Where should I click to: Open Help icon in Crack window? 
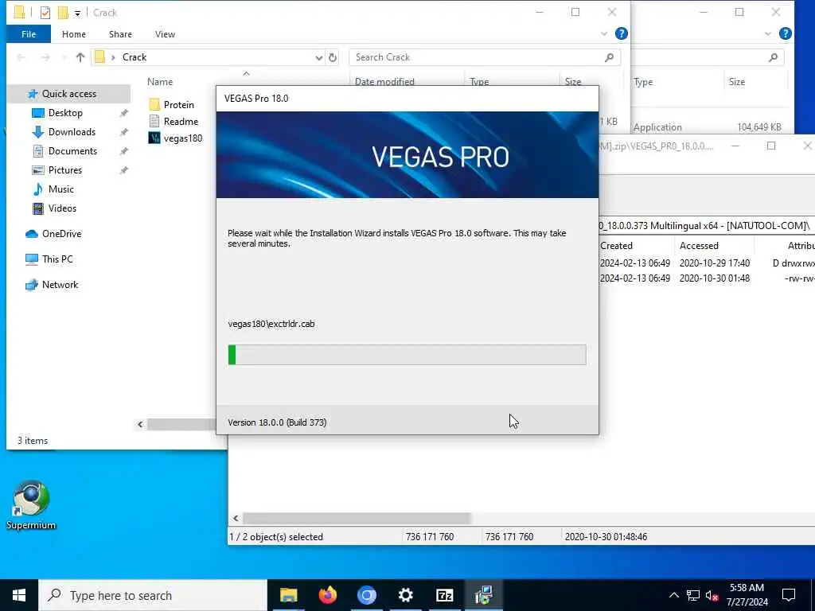tap(621, 33)
